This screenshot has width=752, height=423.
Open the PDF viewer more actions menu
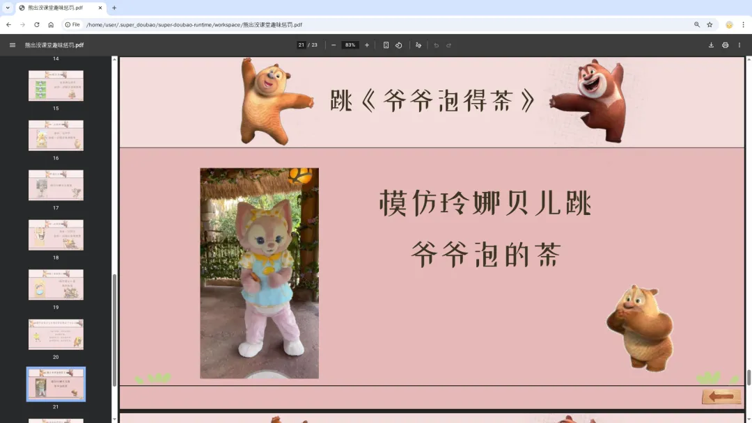(739, 45)
